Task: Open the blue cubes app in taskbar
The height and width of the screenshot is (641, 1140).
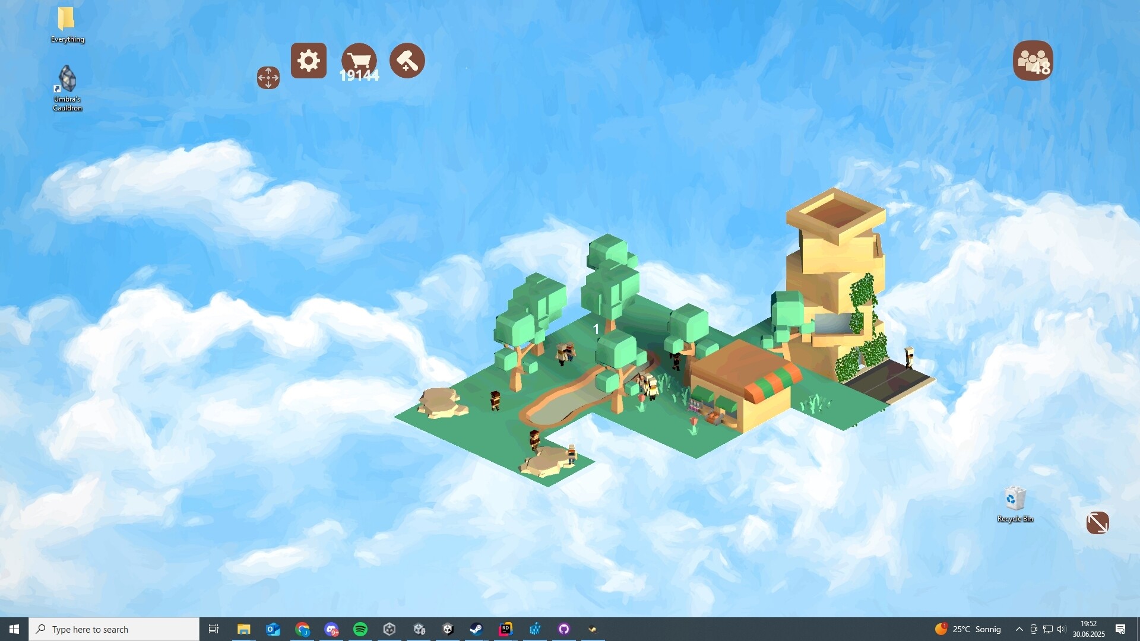Action: 535,629
